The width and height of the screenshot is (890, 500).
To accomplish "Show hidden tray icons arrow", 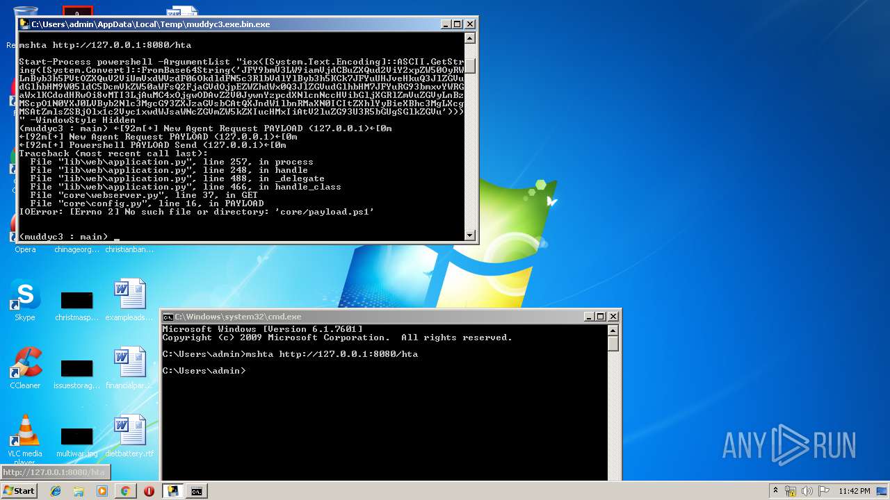I will pos(775,491).
